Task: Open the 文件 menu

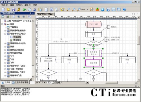Action: pos(5,5)
